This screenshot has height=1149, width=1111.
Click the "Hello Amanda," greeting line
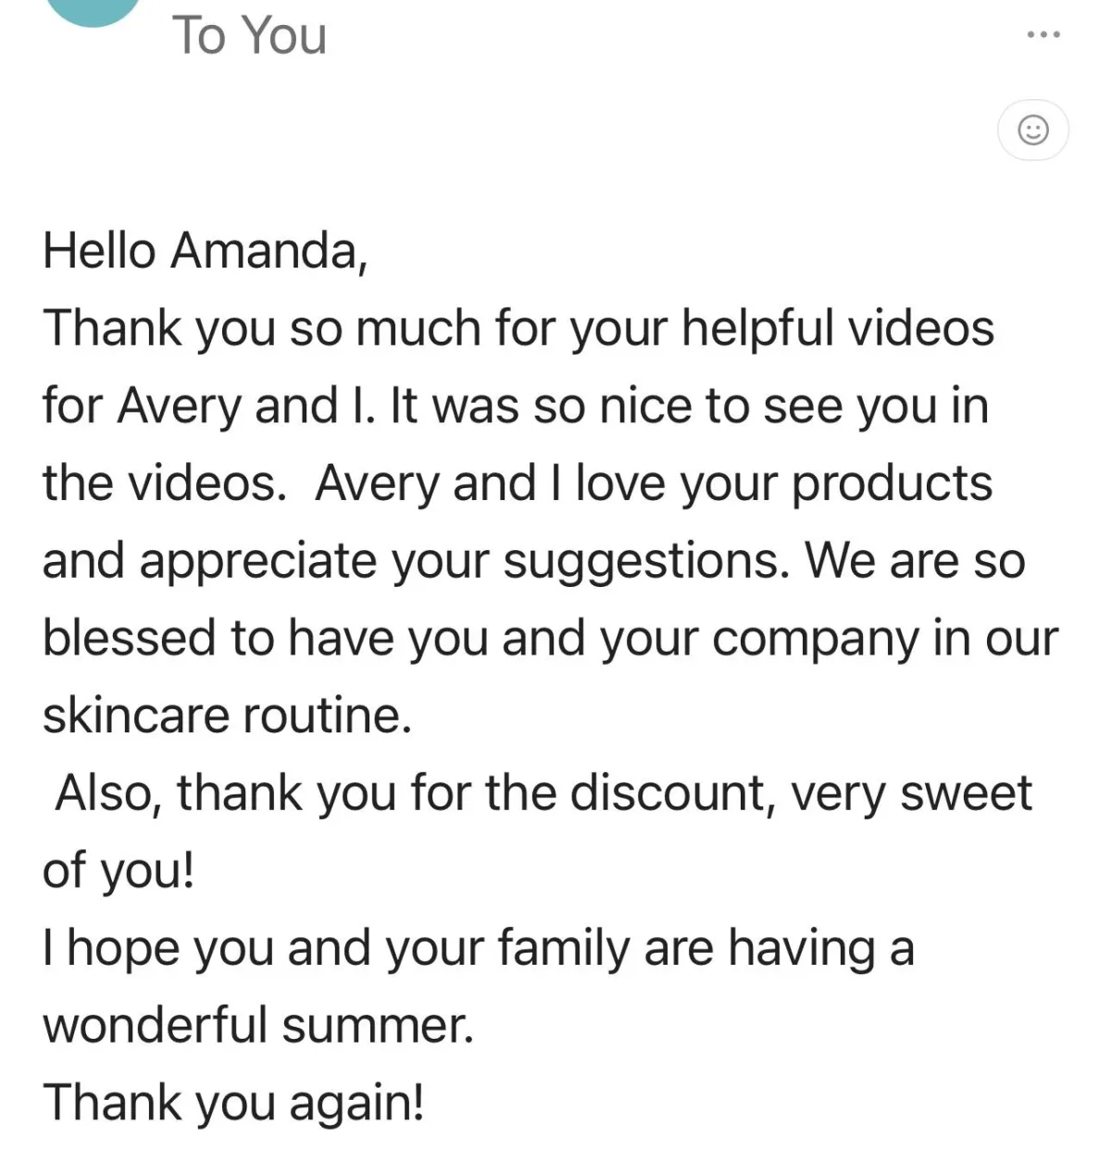pyautogui.click(x=206, y=250)
